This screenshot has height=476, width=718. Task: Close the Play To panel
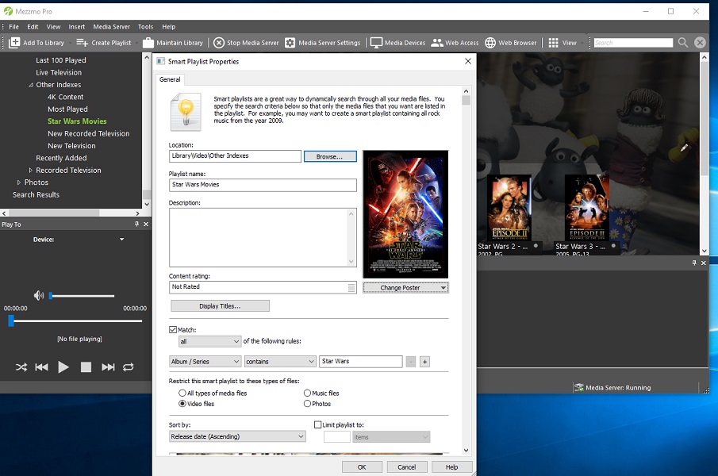[146, 225]
